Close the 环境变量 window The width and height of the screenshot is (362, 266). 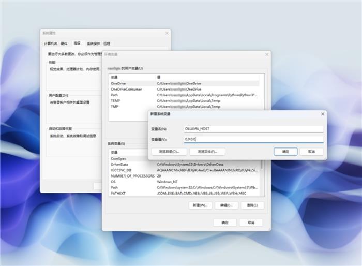click(x=267, y=54)
